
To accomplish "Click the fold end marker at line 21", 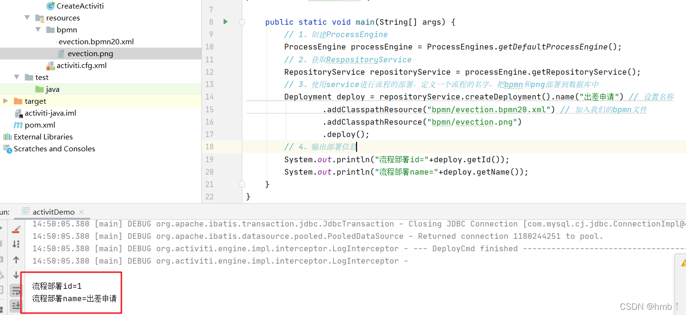I will tap(242, 184).
